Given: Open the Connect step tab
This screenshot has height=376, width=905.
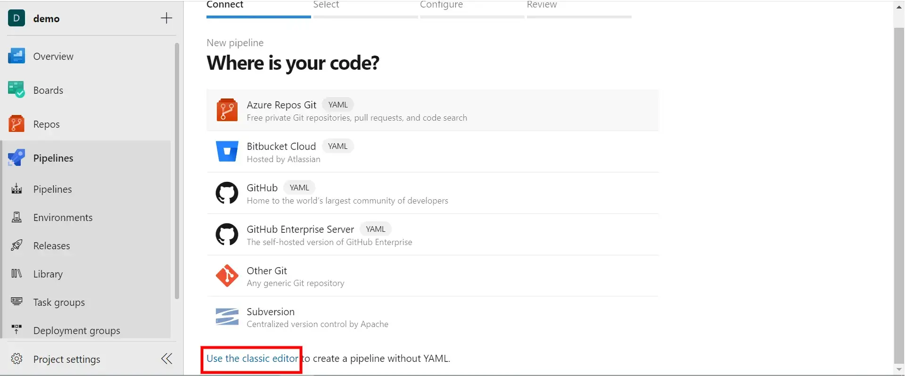Looking at the screenshot, I should (225, 5).
